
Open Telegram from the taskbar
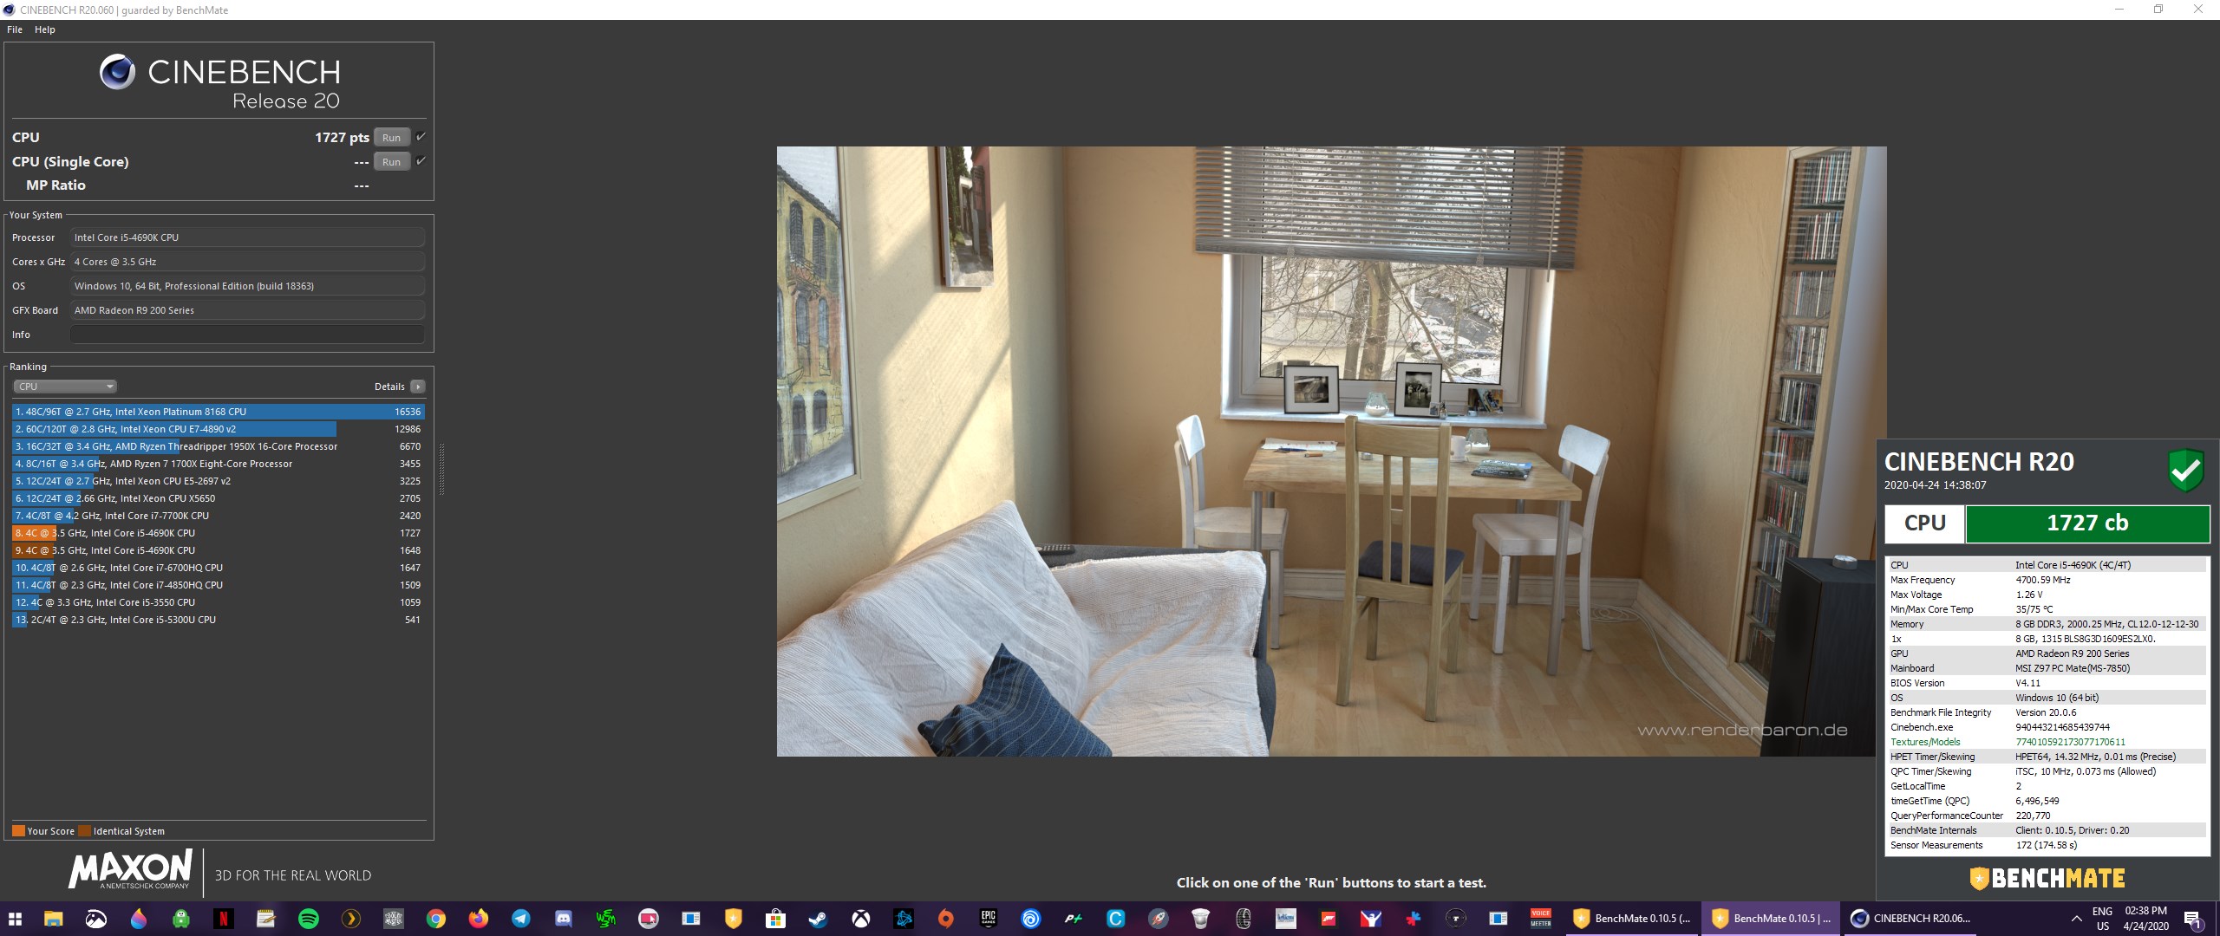(521, 919)
